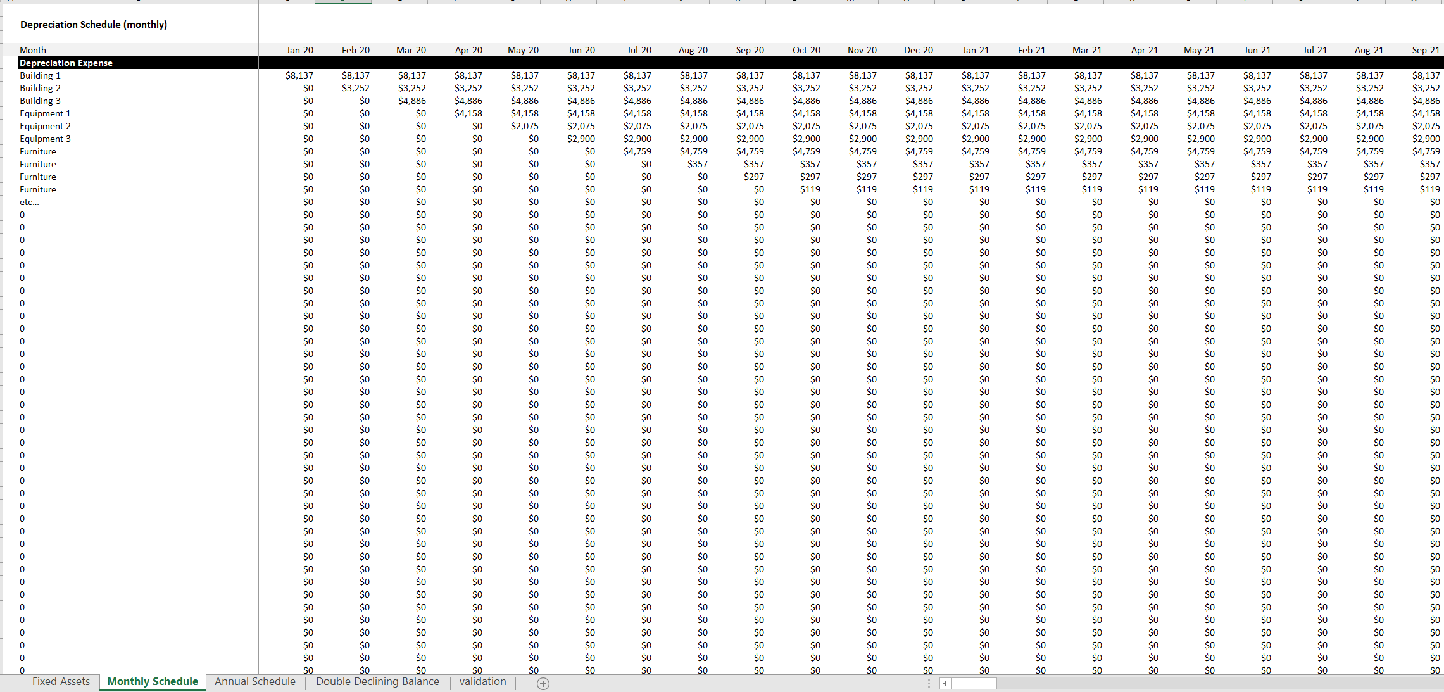Select the Depreciation Schedule (monthly) title cell
This screenshot has height=692, width=1444.
[94, 25]
